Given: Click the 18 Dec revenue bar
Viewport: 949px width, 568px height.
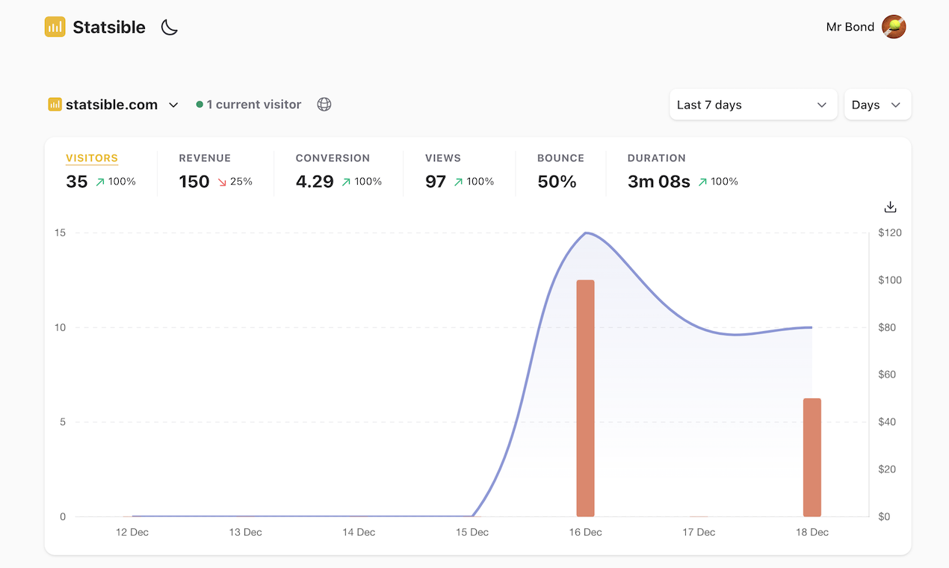Looking at the screenshot, I should [x=812, y=457].
